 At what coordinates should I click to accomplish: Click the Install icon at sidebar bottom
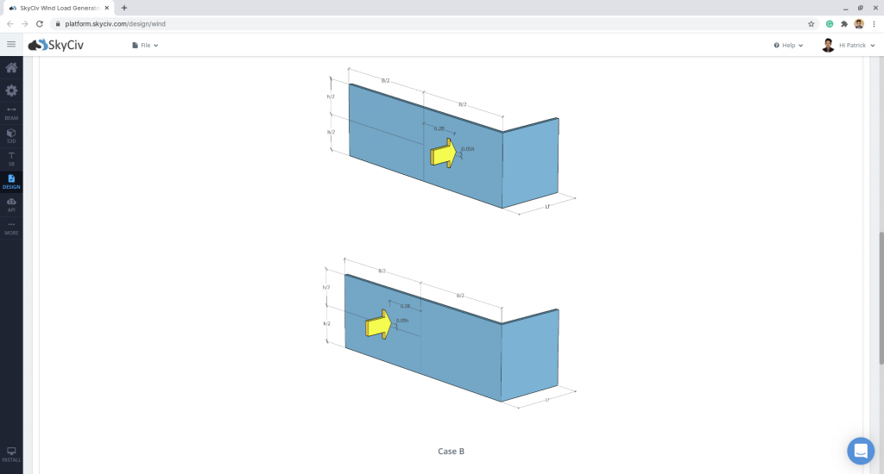click(x=11, y=453)
